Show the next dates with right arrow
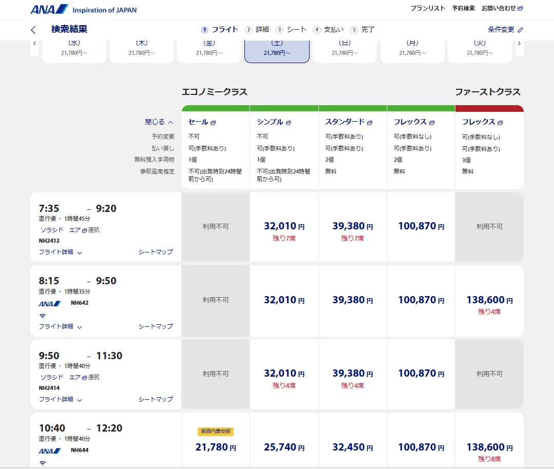The height and width of the screenshot is (469, 554). (519, 44)
